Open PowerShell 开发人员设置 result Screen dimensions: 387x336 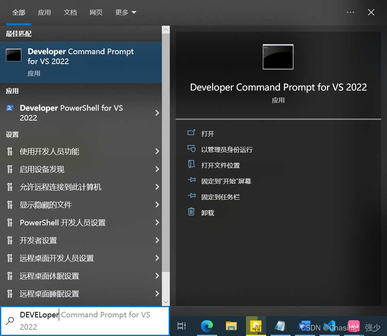81,222
